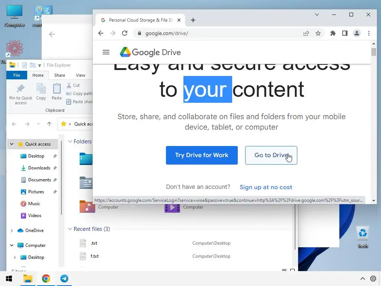The width and height of the screenshot is (381, 286).
Task: Click File Explorer up directory arrow
Action: [49, 124]
